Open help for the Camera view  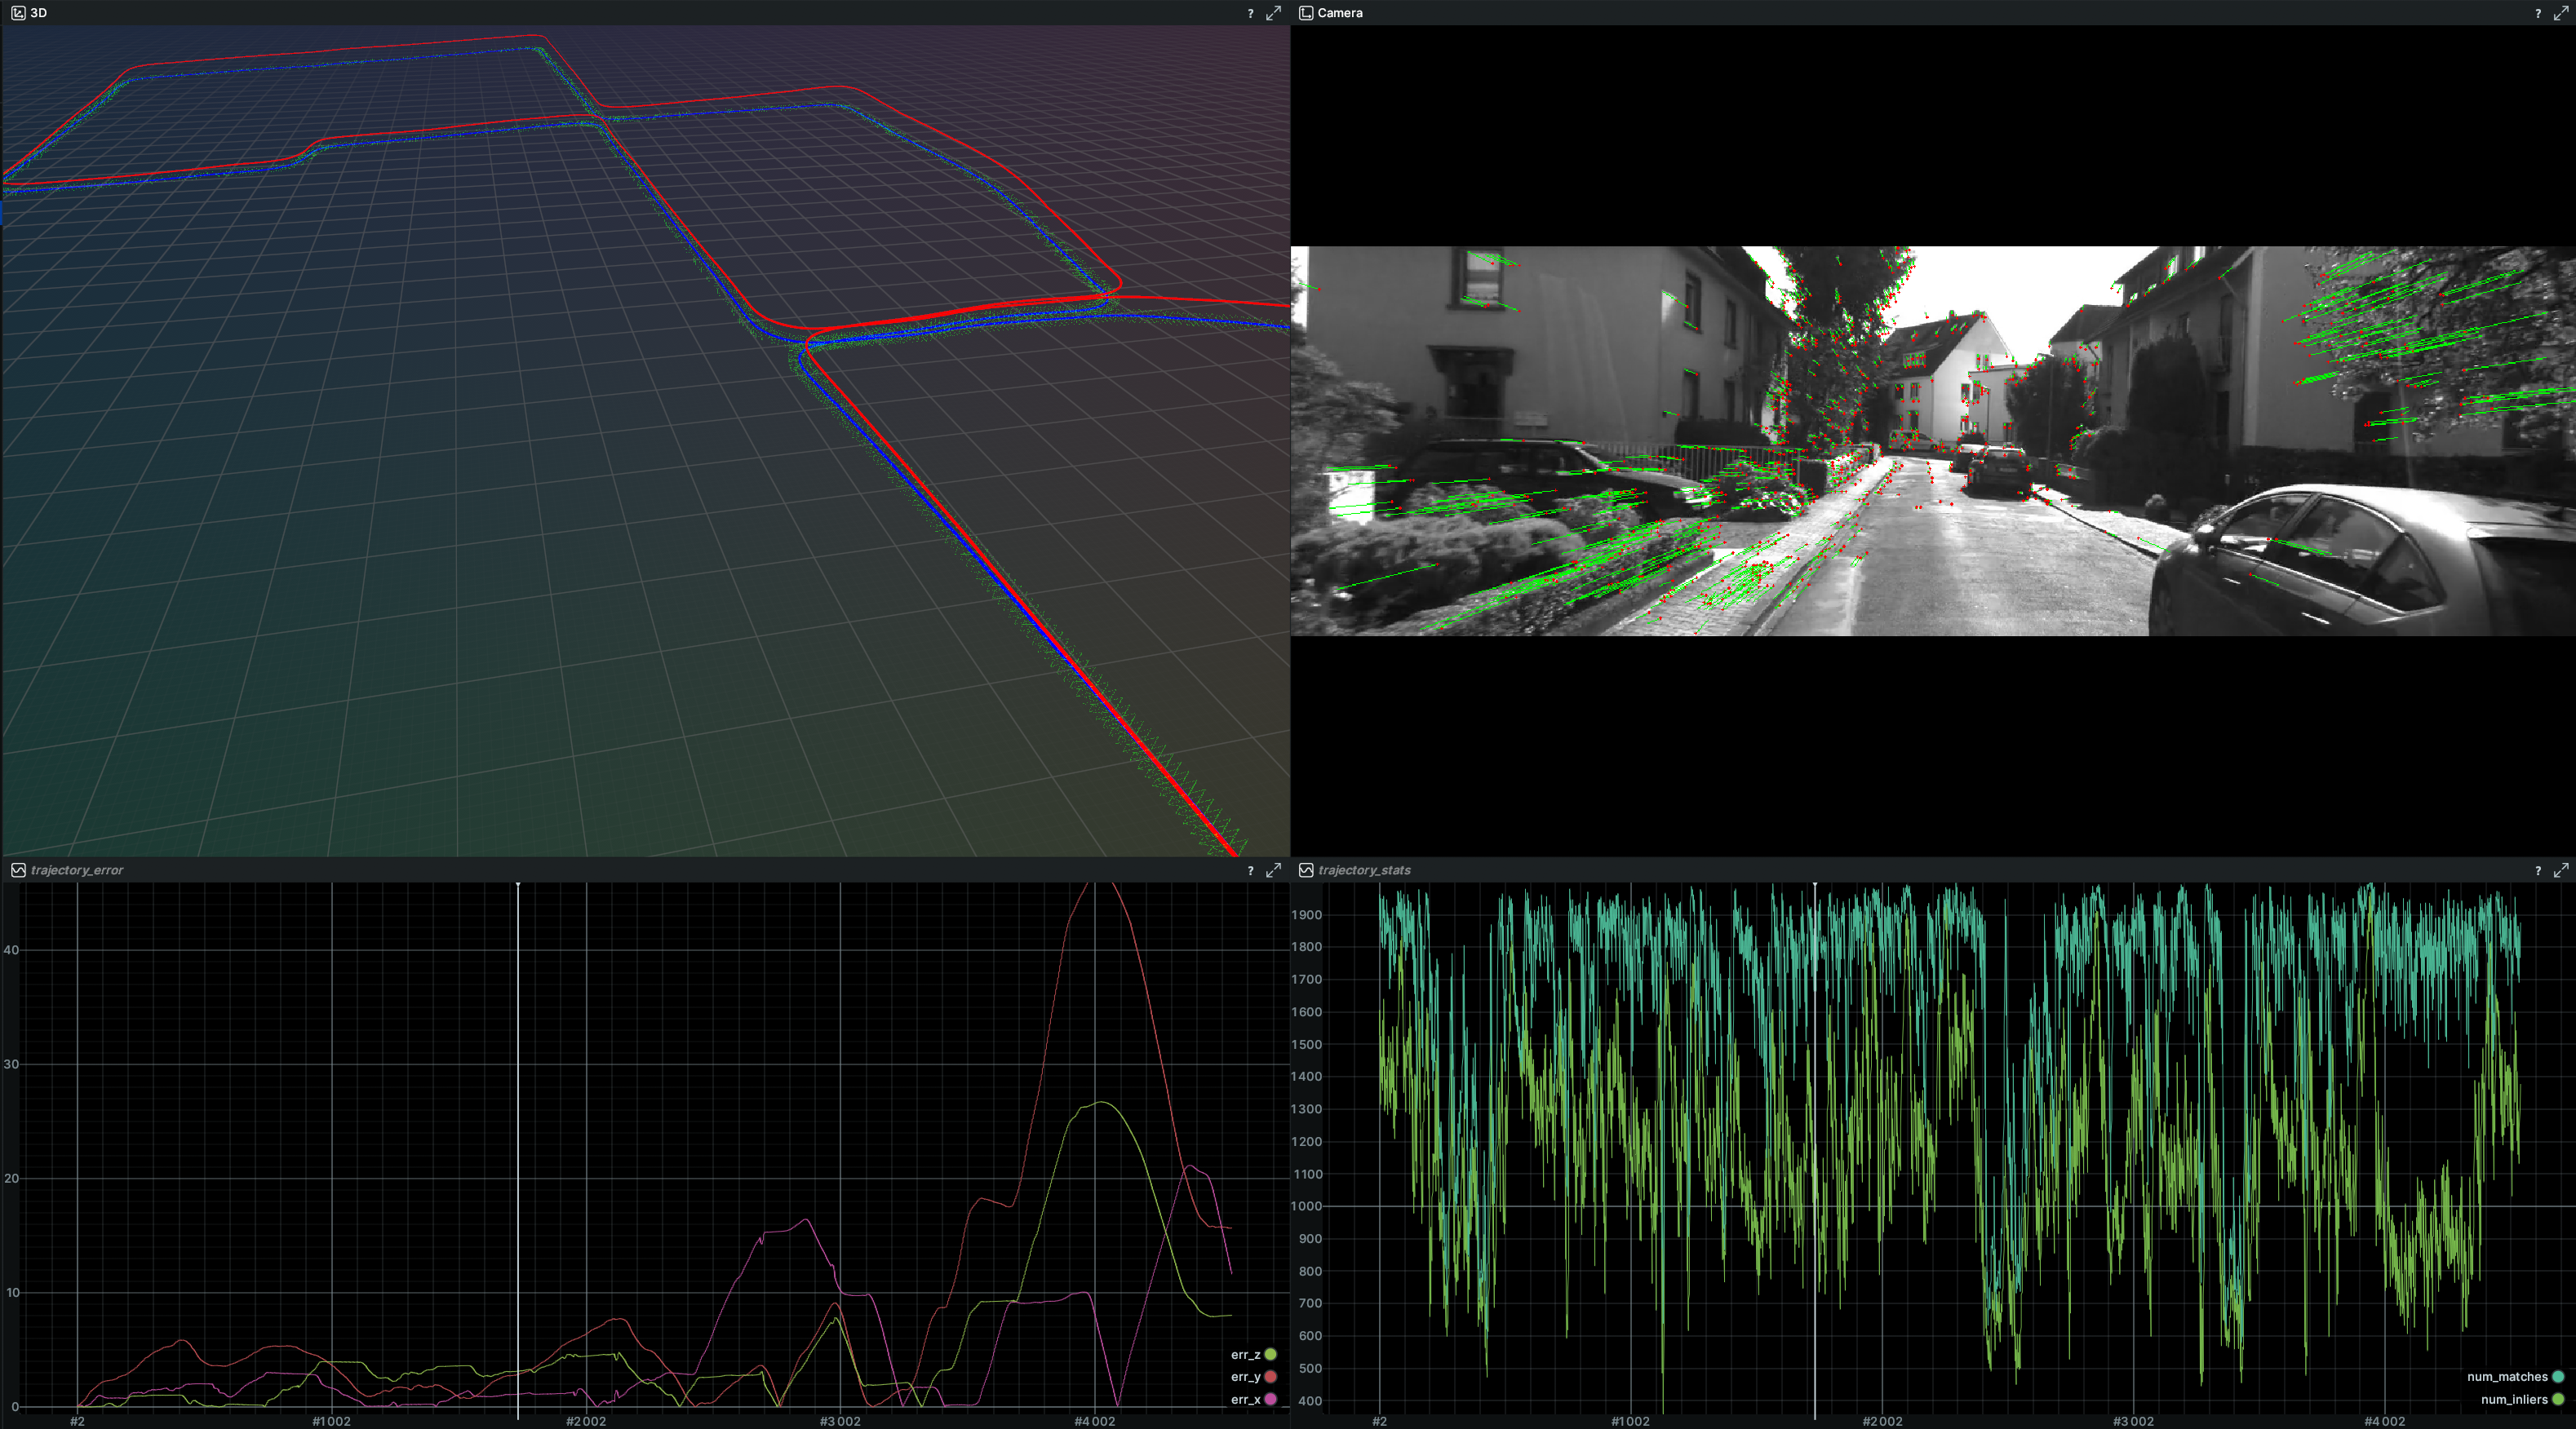click(x=2538, y=13)
